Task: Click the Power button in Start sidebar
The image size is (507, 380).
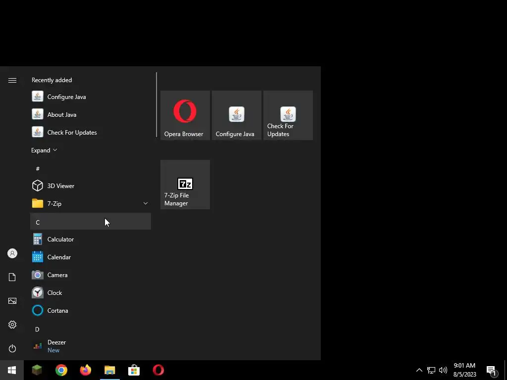Action: 12,348
